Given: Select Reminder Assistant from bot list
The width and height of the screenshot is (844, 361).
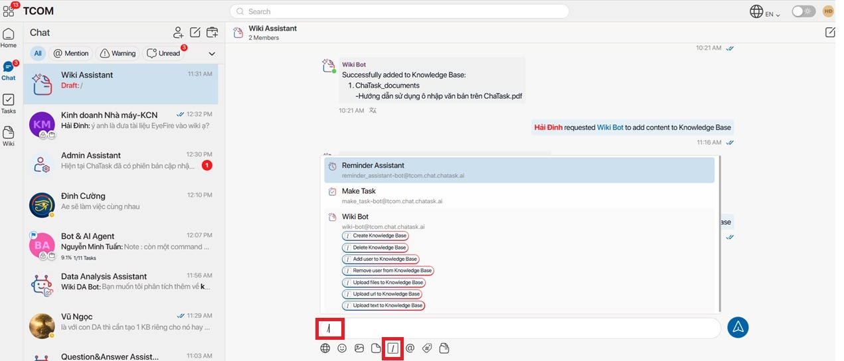Looking at the screenshot, I should click(519, 170).
